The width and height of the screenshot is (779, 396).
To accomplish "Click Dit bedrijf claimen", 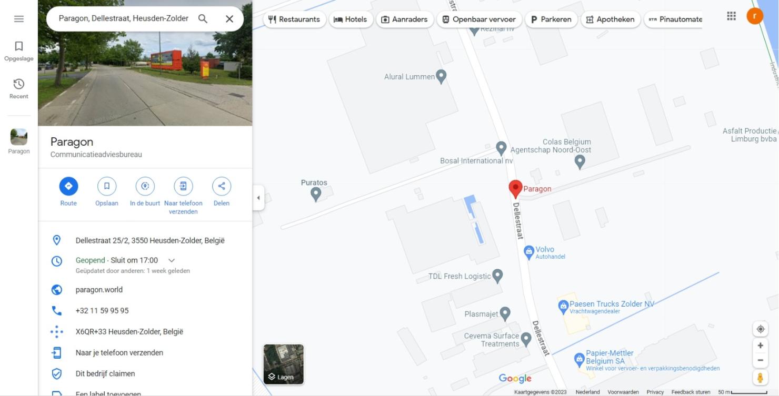I will pyautogui.click(x=105, y=374).
